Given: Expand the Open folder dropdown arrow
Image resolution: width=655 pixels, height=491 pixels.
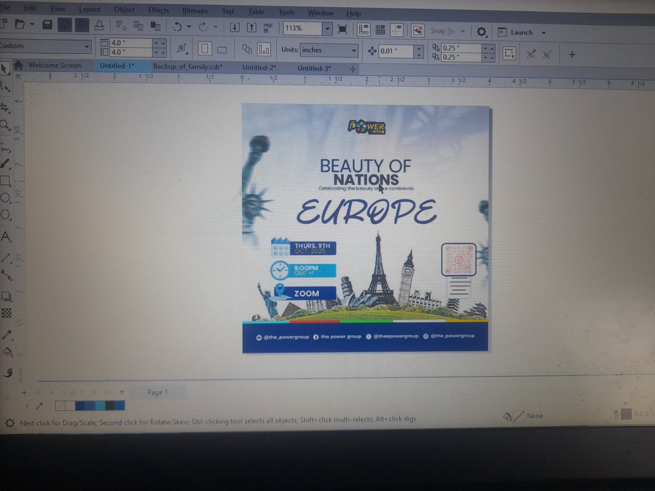Looking at the screenshot, I should tap(32, 25).
